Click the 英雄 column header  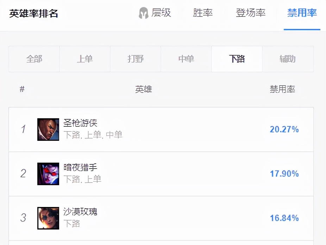tap(143, 89)
